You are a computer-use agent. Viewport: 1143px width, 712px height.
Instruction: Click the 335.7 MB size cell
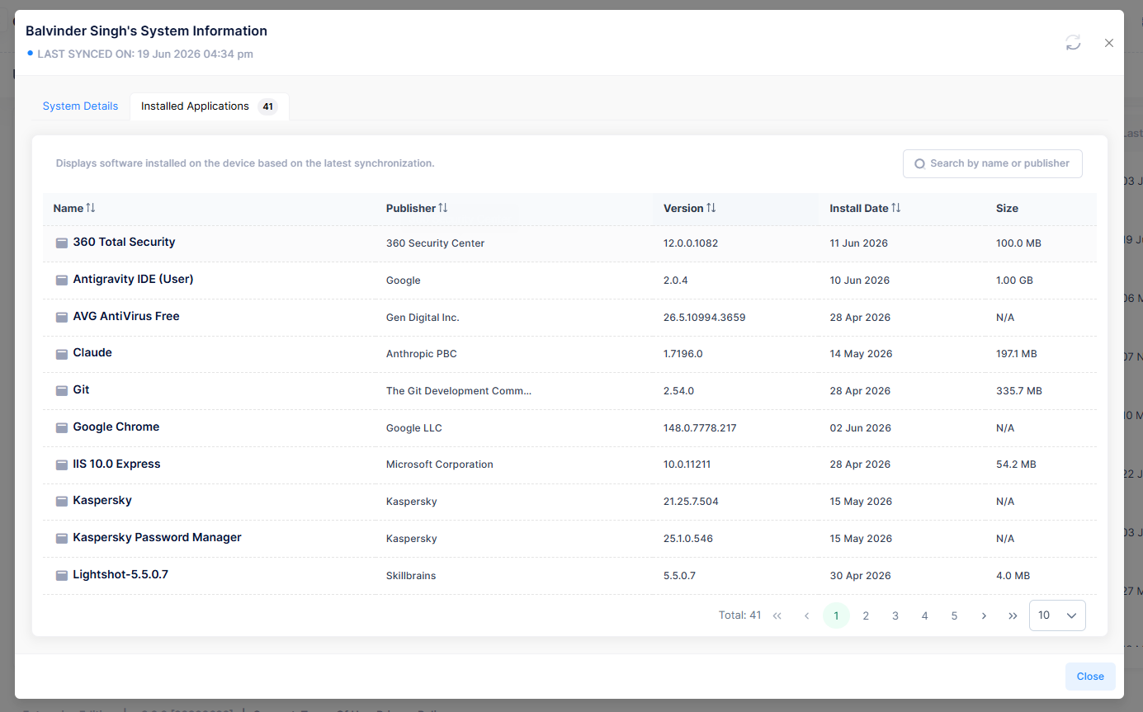click(1019, 391)
